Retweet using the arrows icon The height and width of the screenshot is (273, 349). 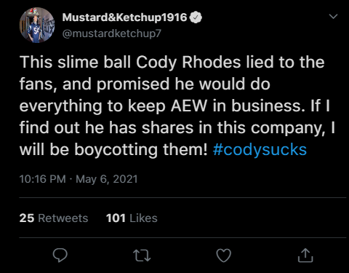point(142,256)
